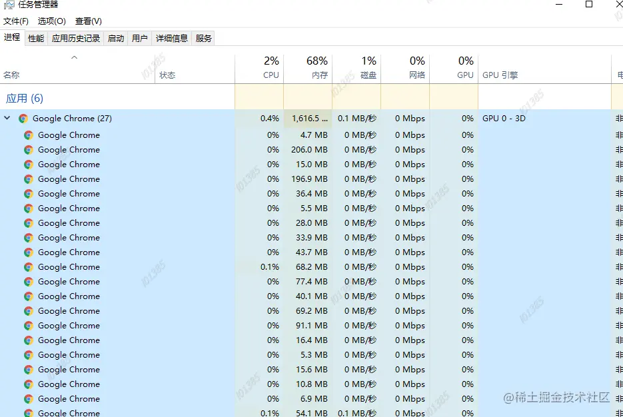
Task: Select the Chrome icon in the 5.3 MB row
Action: (28, 355)
